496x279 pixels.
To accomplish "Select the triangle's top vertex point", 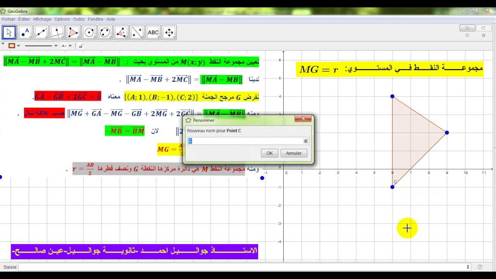I will point(392,96).
